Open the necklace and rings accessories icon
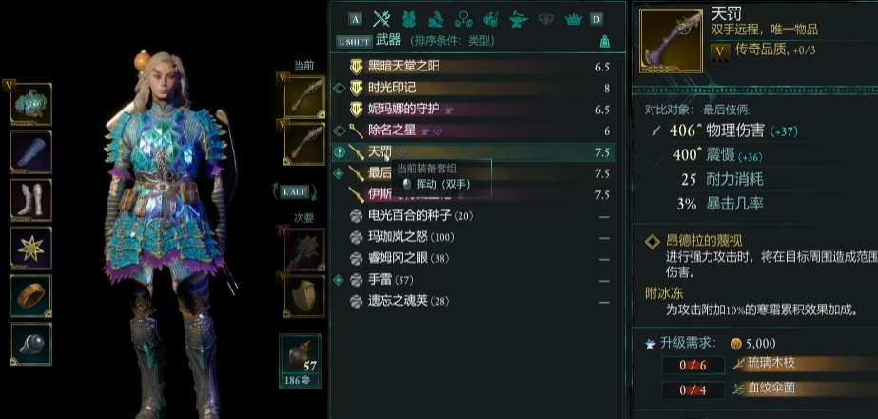 [463, 20]
